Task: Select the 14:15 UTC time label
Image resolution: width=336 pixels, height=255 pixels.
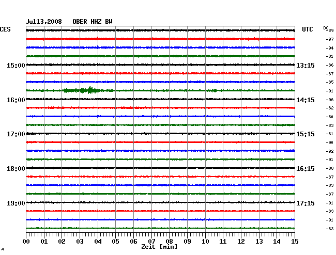Action: [x=306, y=100]
